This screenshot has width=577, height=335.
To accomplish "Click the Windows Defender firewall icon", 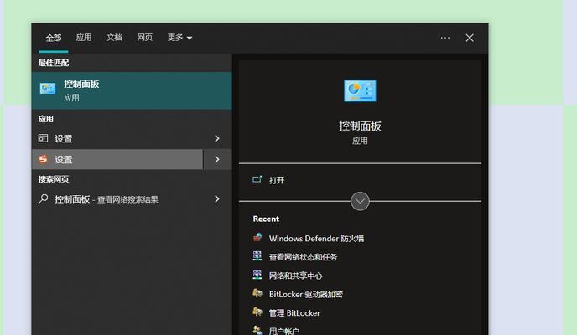I will (x=257, y=238).
